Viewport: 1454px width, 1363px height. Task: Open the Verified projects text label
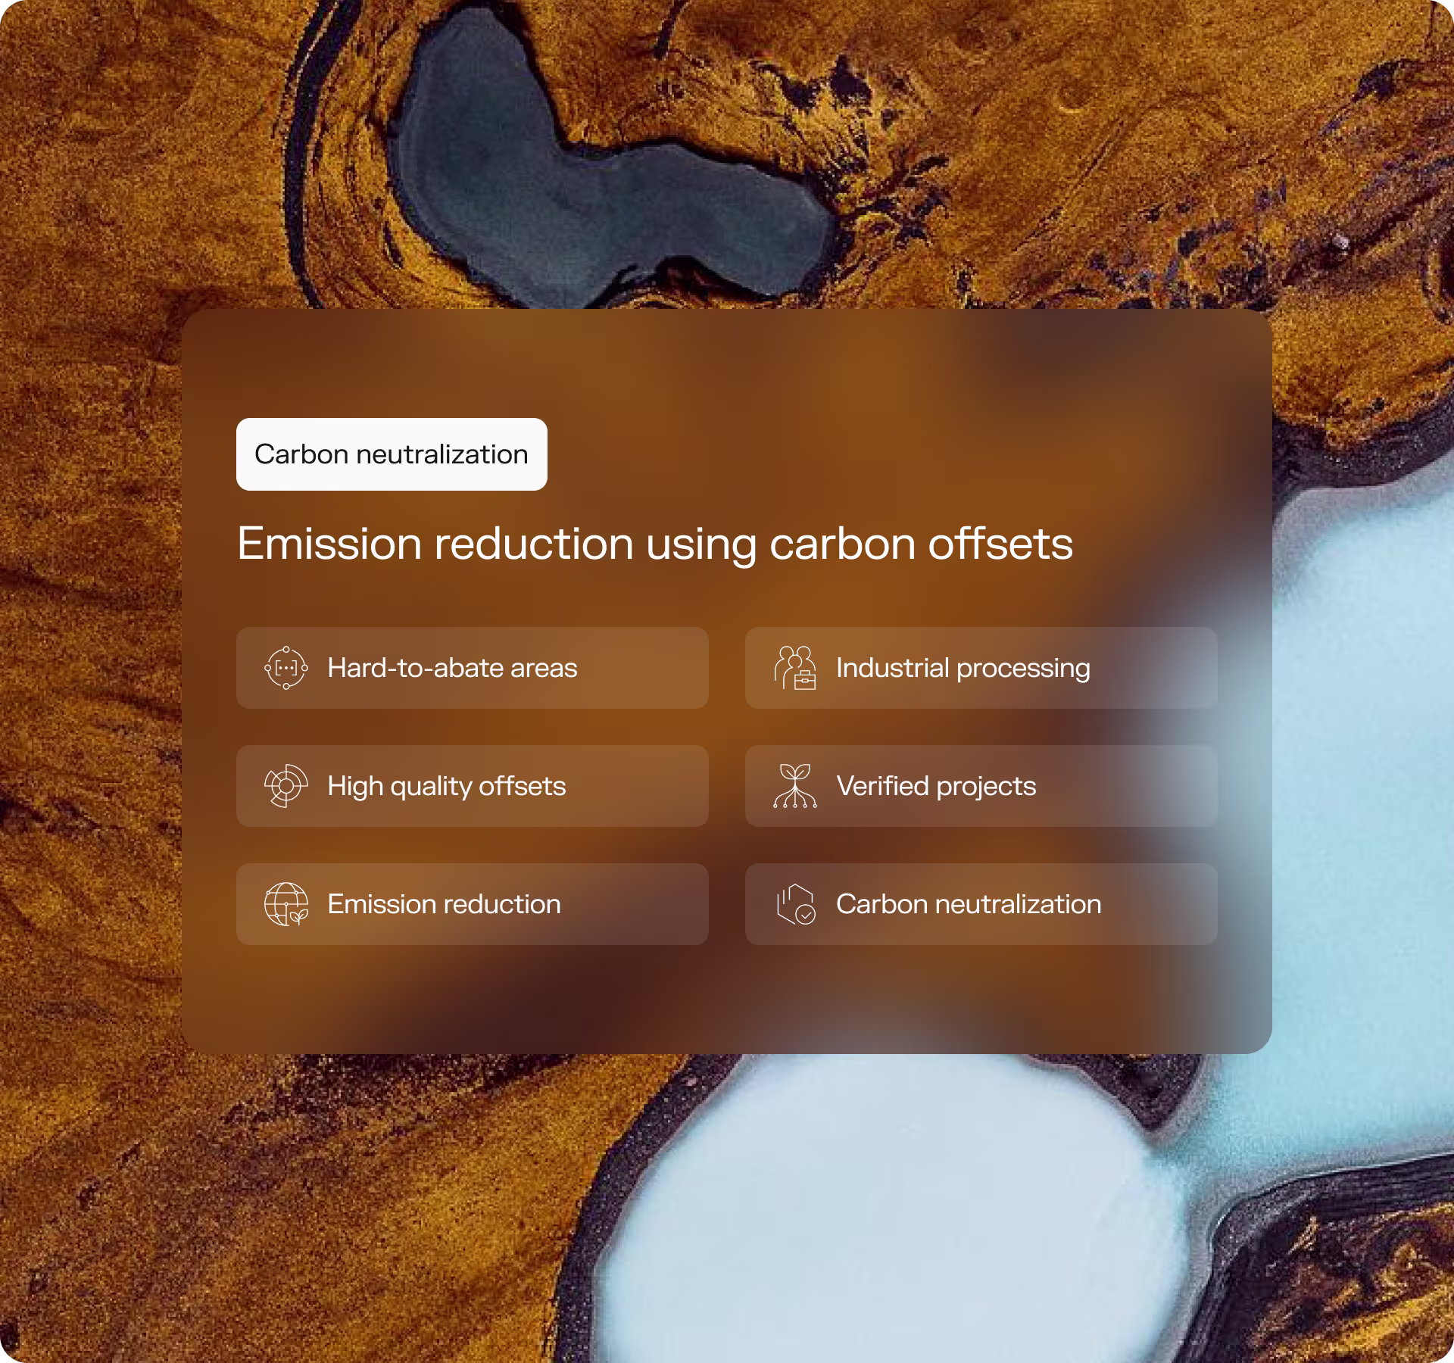[x=936, y=786]
